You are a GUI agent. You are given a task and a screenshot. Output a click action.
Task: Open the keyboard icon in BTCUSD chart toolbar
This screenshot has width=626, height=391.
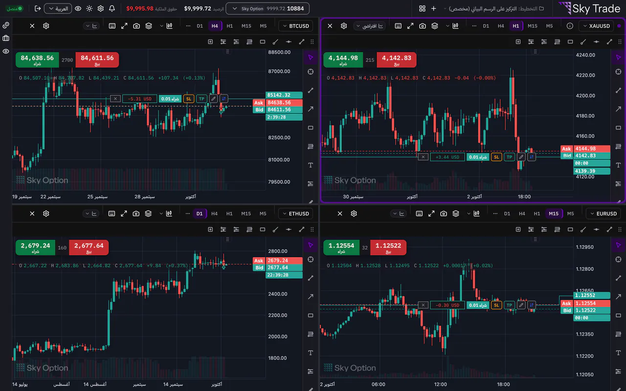112,26
